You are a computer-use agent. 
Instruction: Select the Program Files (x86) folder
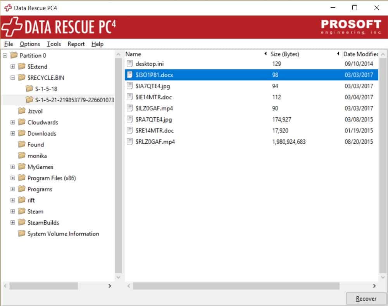(x=52, y=178)
